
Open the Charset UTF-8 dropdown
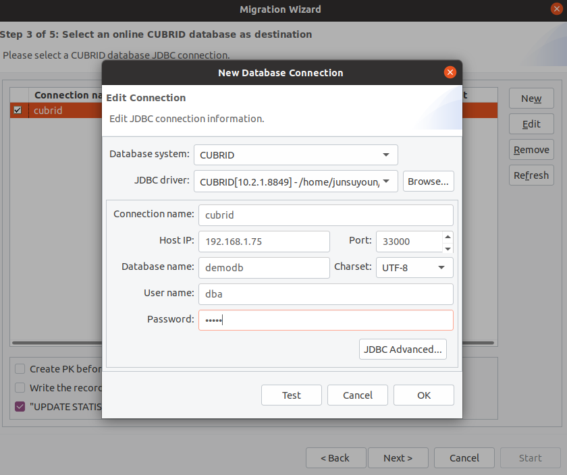[414, 267]
